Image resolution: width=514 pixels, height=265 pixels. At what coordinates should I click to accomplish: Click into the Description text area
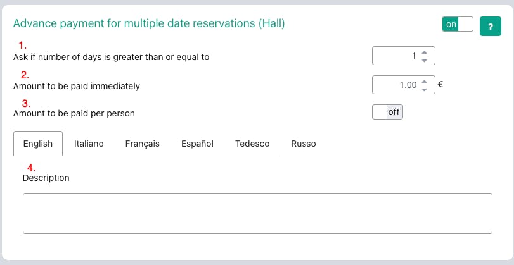(x=257, y=213)
